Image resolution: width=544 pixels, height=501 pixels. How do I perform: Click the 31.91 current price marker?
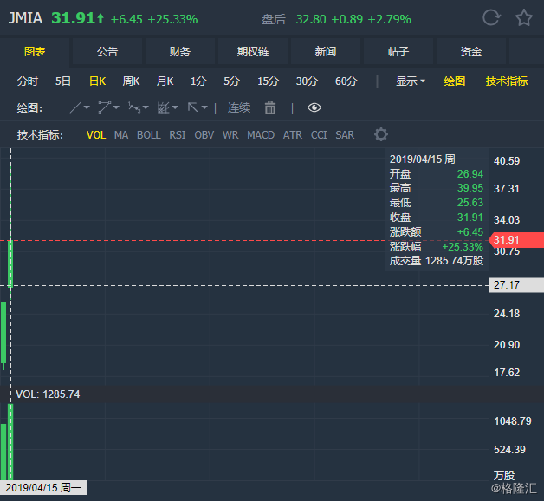[x=516, y=240]
